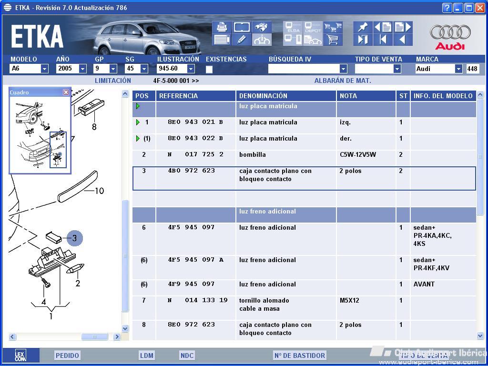Click the rectangular frame icon beside the printer
This screenshot has height=366, width=488.
click(x=242, y=27)
